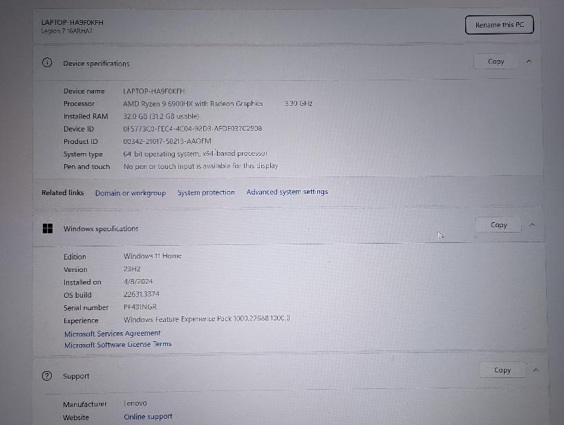
Task: Click the Installed on label
Action: (x=82, y=282)
